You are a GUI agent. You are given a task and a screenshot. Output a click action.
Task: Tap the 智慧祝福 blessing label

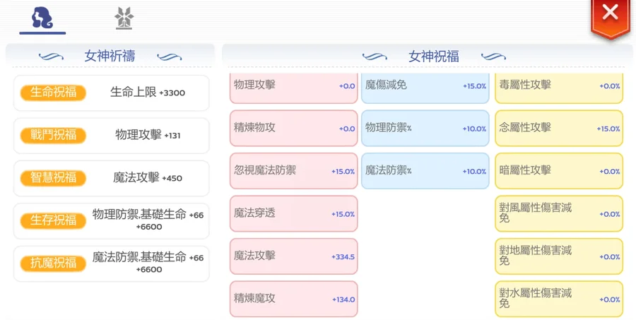click(54, 178)
